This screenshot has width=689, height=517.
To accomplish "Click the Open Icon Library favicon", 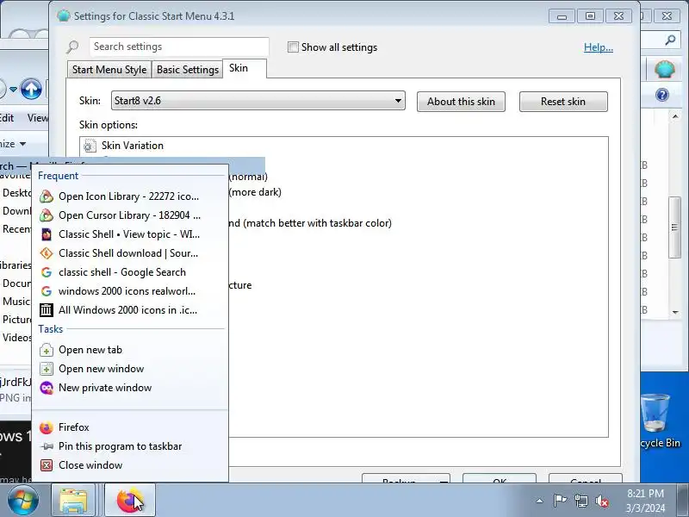I will click(x=47, y=196).
